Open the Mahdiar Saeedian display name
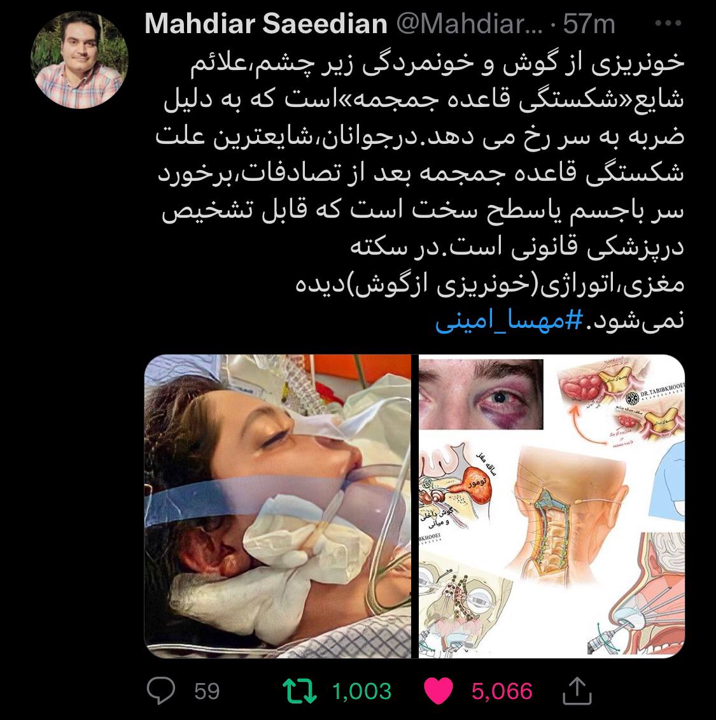Viewport: 716px width, 720px height. pos(266,24)
